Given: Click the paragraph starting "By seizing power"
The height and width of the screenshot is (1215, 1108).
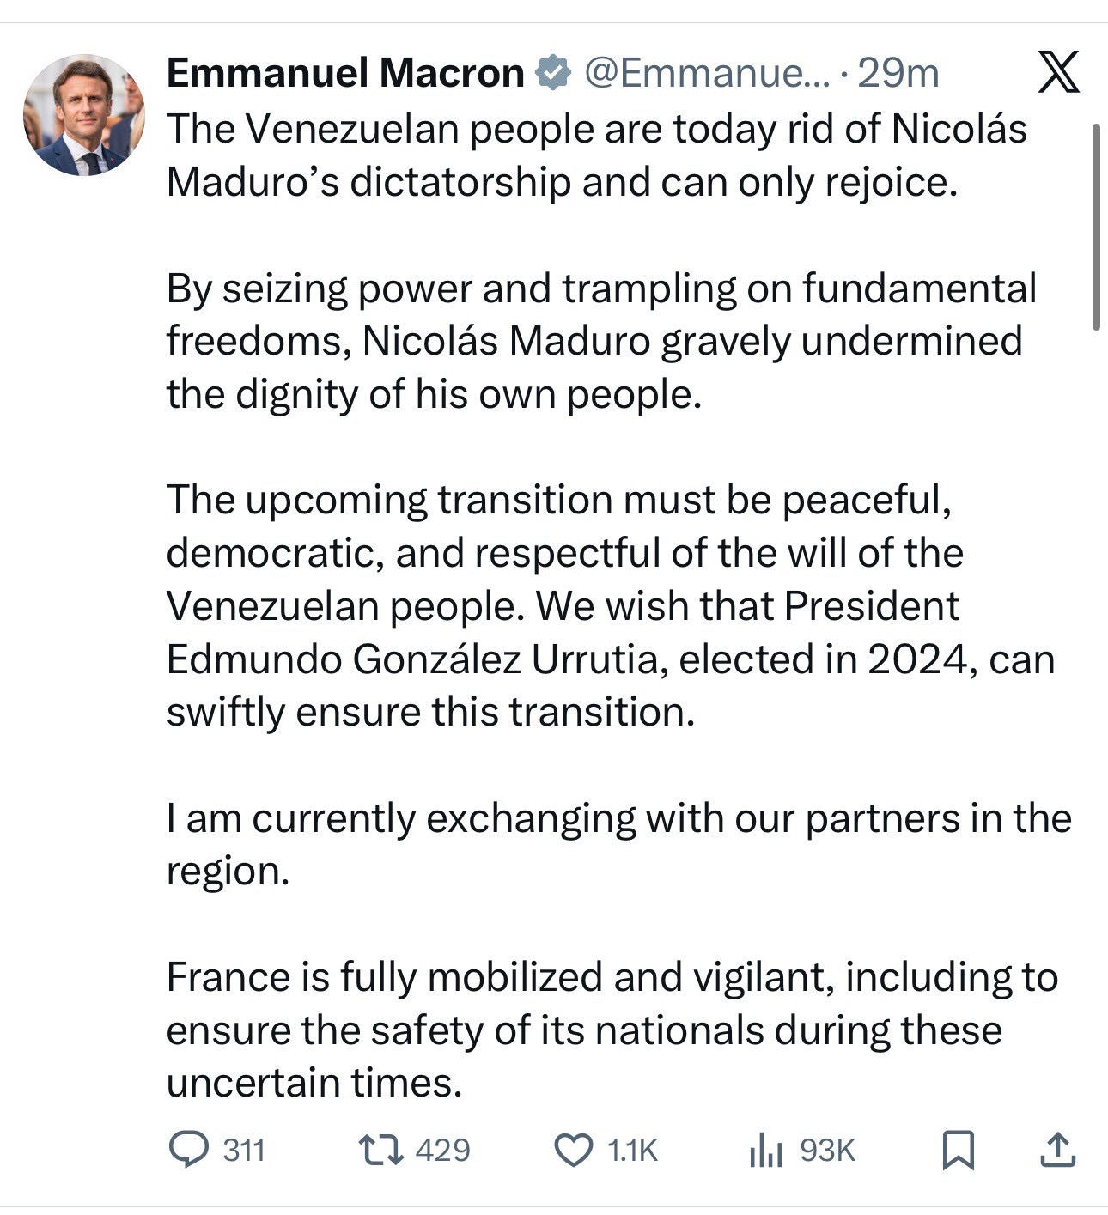Looking at the screenshot, I should pos(601,341).
